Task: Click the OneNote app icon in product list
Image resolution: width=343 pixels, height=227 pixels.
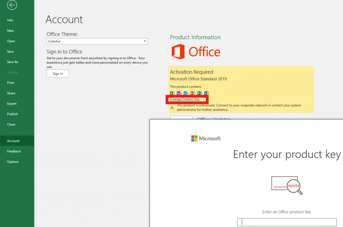Action: pos(179,93)
